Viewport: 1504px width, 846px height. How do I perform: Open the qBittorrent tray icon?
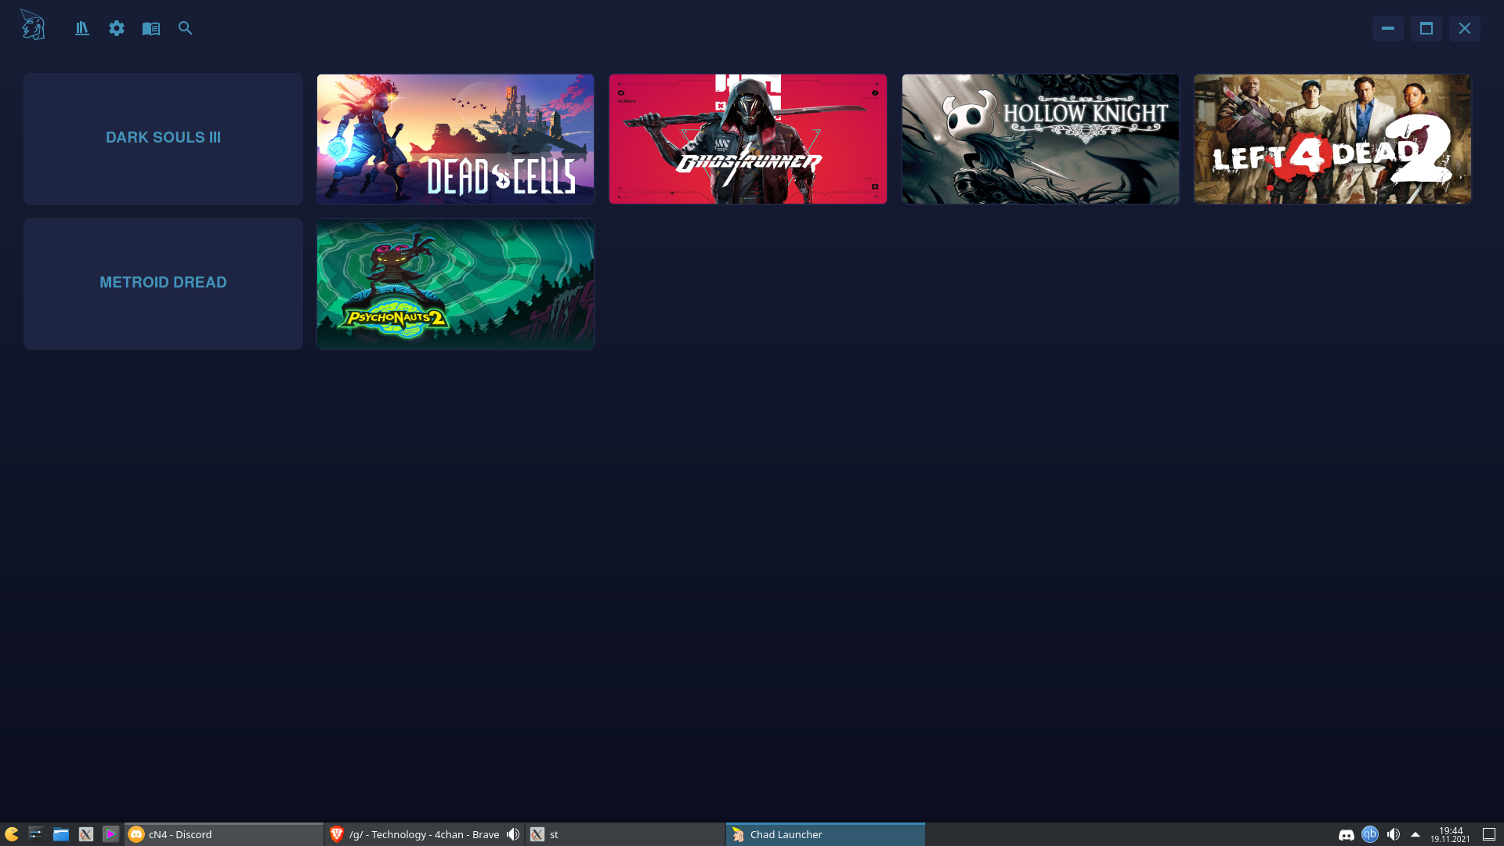pos(1370,834)
